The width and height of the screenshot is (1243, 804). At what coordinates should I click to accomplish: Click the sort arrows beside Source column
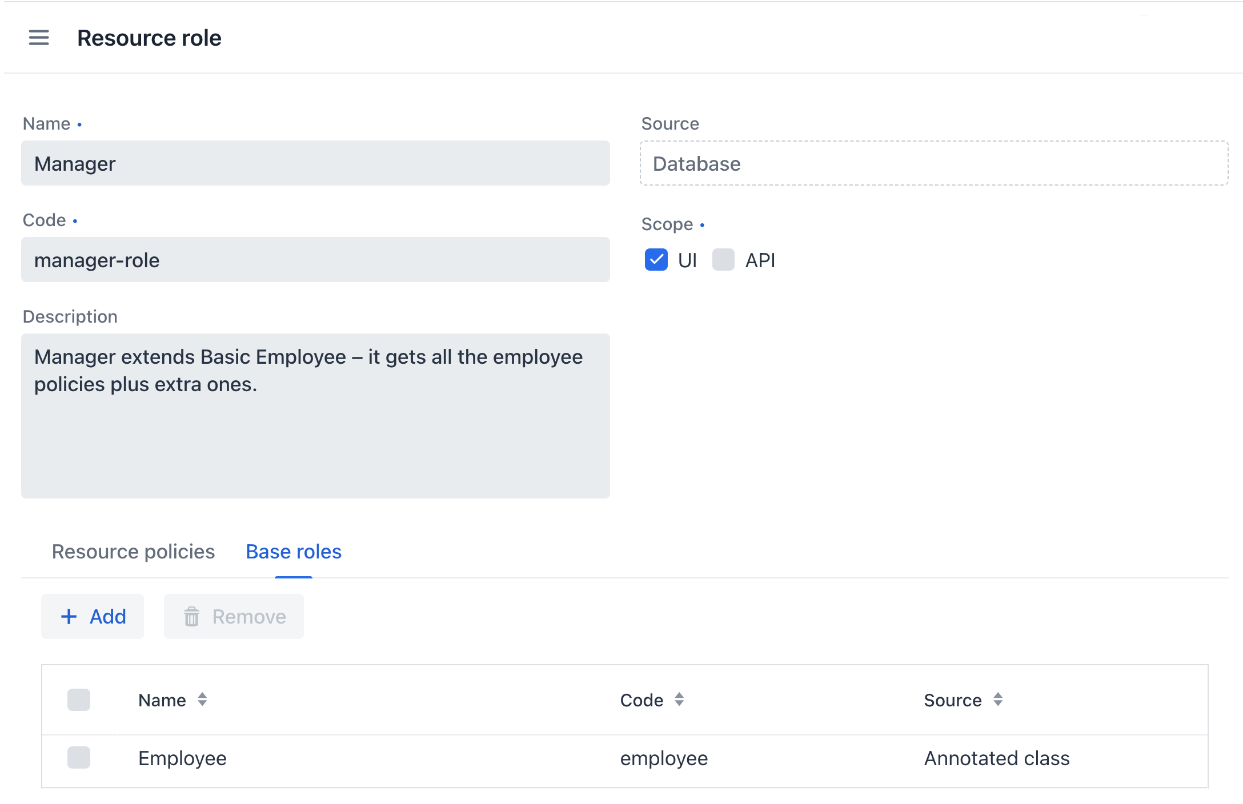999,700
